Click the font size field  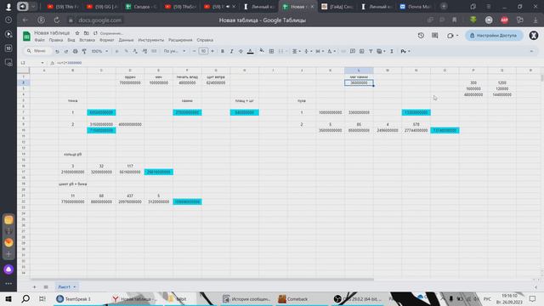point(203,51)
